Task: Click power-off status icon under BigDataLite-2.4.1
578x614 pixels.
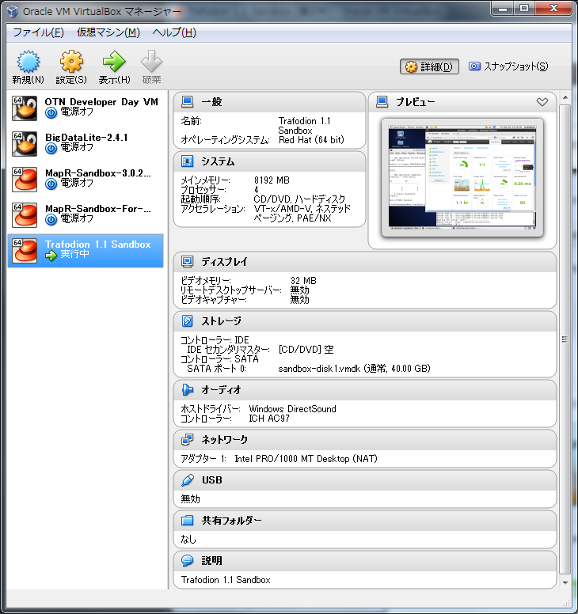Action: click(x=51, y=149)
